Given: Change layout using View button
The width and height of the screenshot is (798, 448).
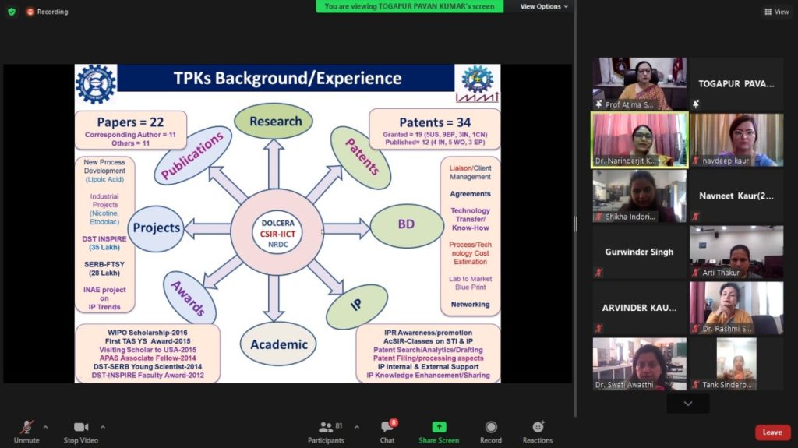Looking at the screenshot, I should point(777,12).
